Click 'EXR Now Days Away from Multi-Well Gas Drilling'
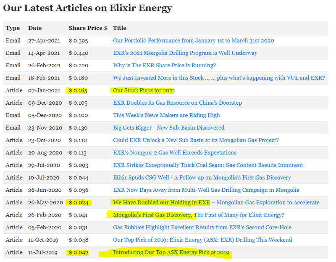336x262 pixels. (x=206, y=190)
